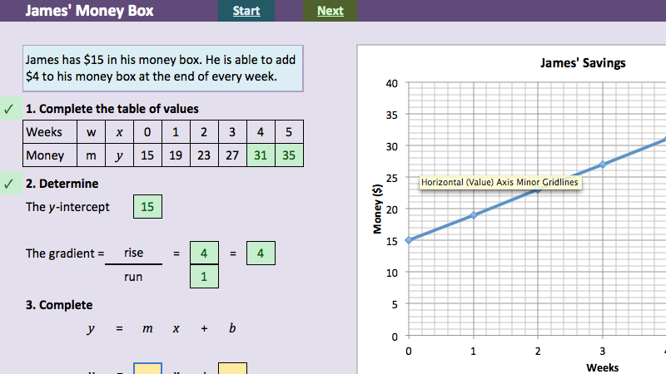
Task: Click the green checkmark beside question 2
Action: point(8,184)
